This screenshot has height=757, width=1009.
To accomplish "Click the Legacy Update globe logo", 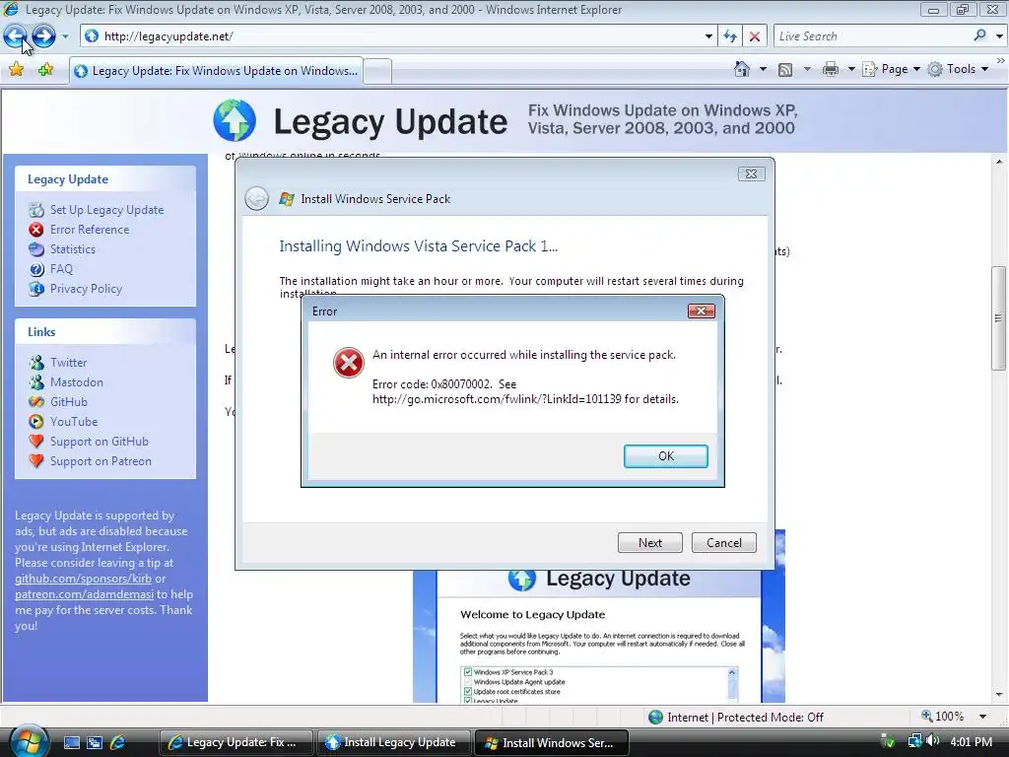I will 235,120.
